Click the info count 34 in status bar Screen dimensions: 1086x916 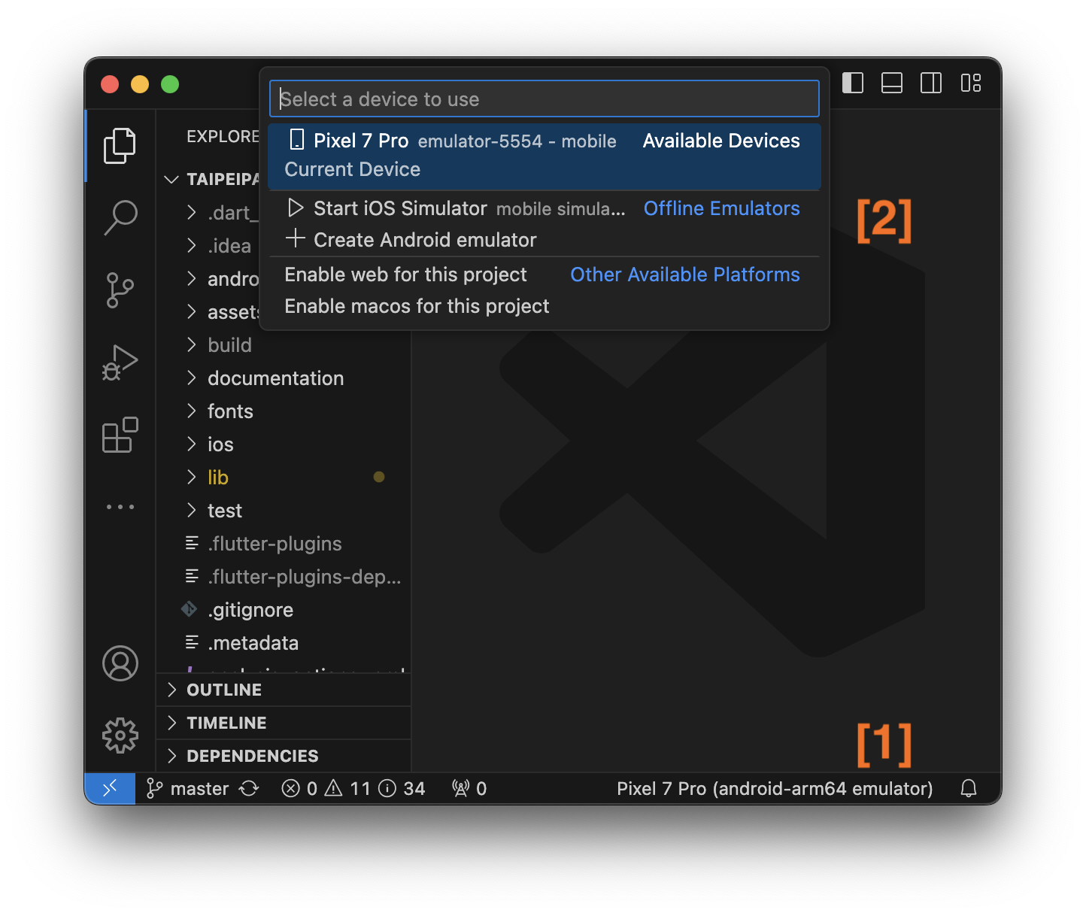tap(402, 788)
